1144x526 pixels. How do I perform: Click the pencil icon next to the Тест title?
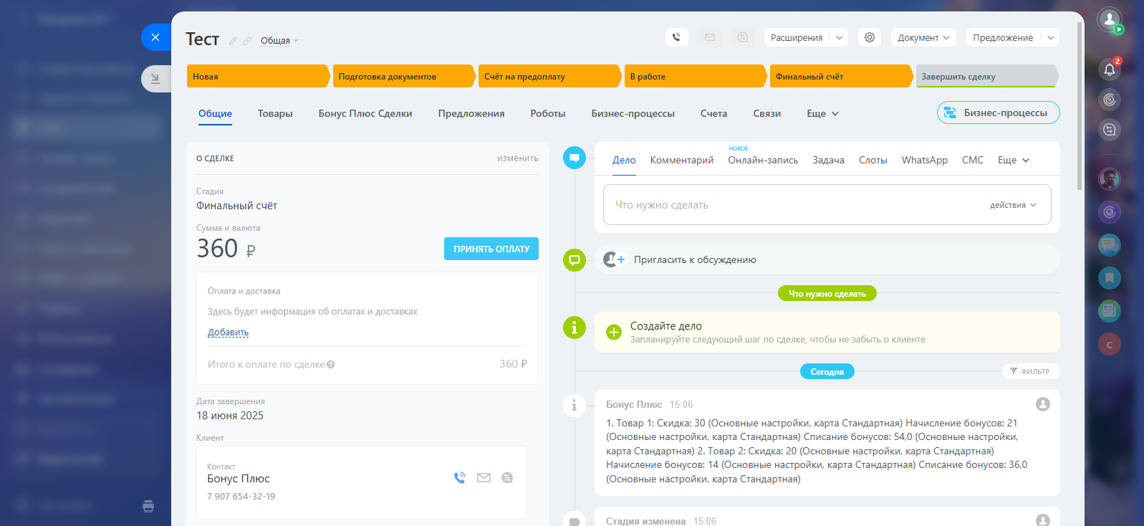point(233,41)
